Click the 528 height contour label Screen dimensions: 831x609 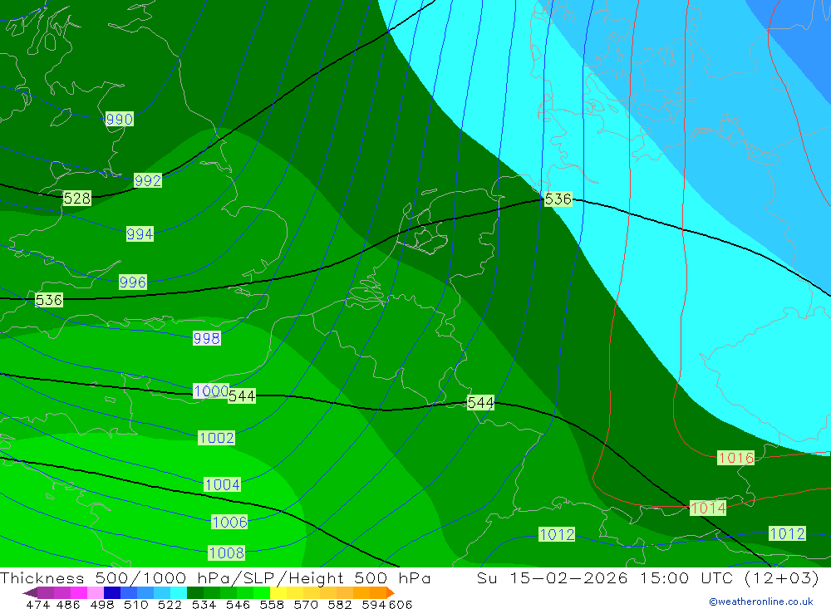(76, 199)
